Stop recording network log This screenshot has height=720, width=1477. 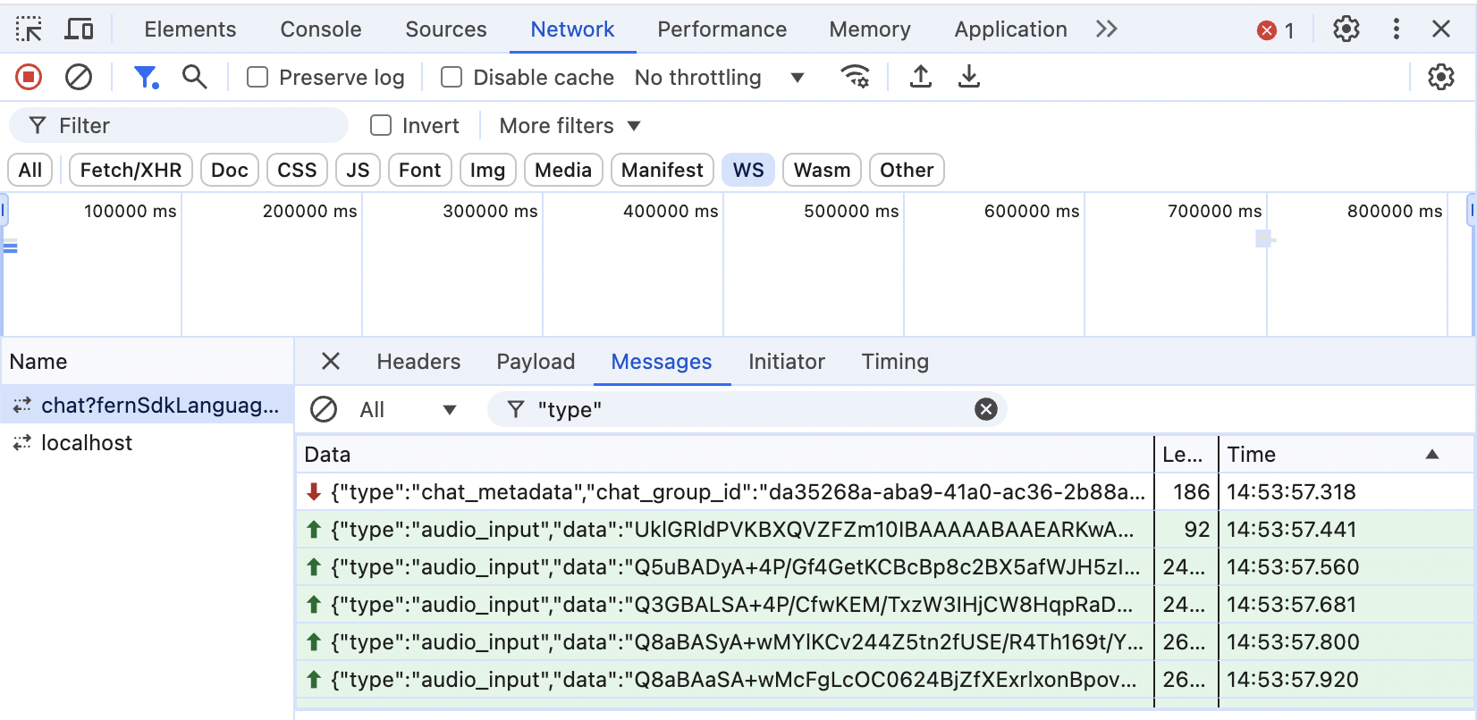coord(29,78)
